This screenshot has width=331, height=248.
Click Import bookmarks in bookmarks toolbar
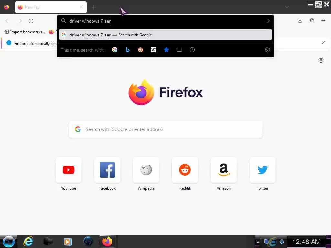[x=25, y=32]
